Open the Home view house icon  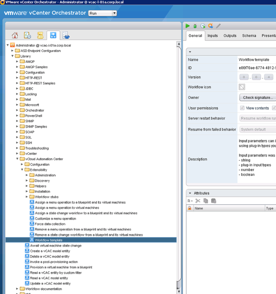point(15,35)
